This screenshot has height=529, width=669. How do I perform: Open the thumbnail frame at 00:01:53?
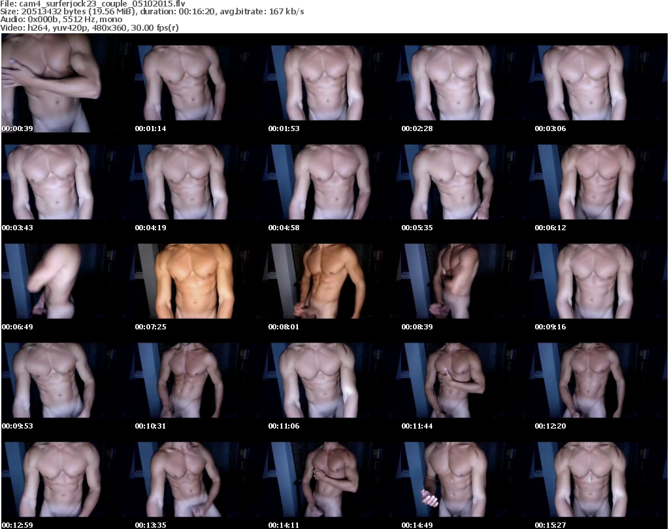pos(334,83)
